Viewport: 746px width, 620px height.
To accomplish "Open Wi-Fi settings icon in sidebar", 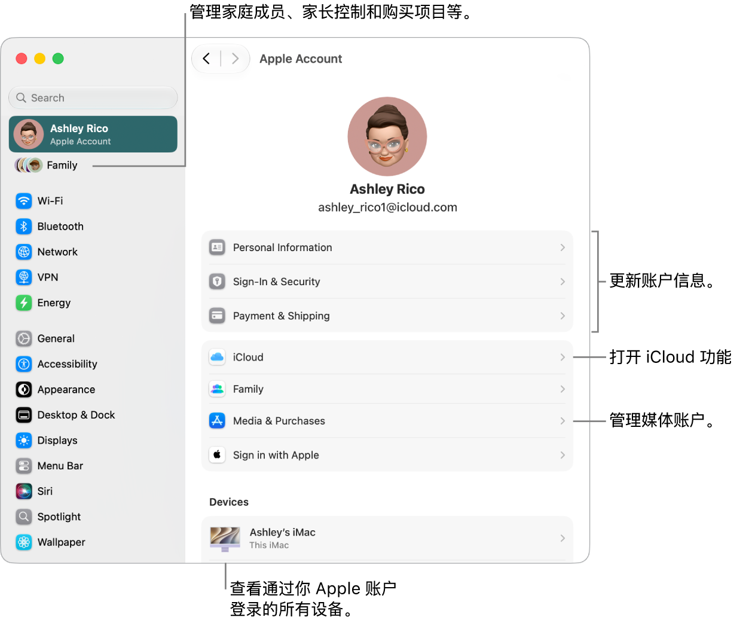I will 24,201.
